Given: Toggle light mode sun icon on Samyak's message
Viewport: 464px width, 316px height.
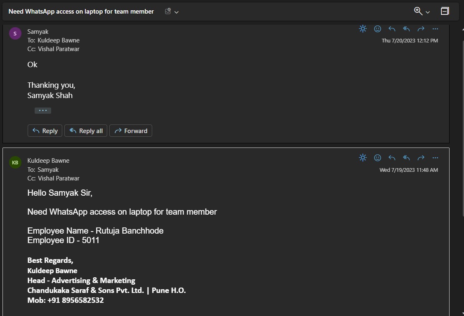Looking at the screenshot, I should (363, 29).
